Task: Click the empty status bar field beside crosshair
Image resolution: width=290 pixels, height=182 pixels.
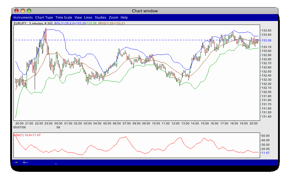Action: 41,163
